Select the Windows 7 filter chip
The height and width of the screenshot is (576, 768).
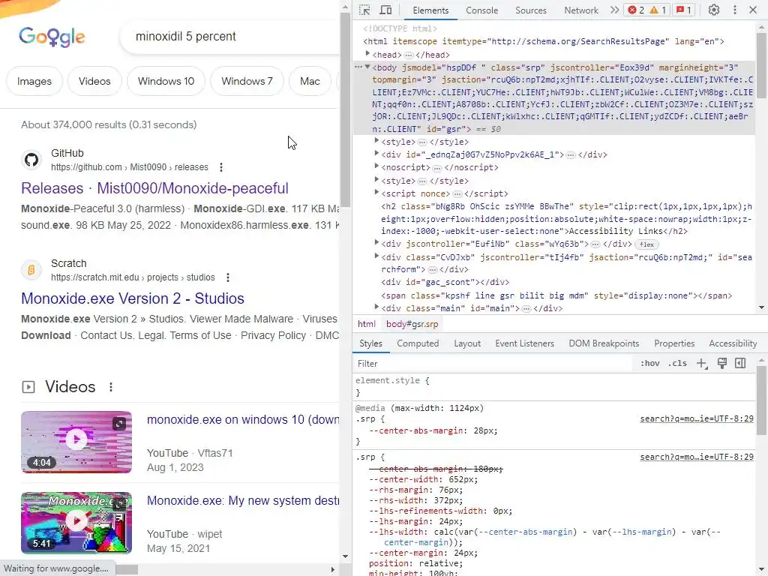(x=247, y=81)
